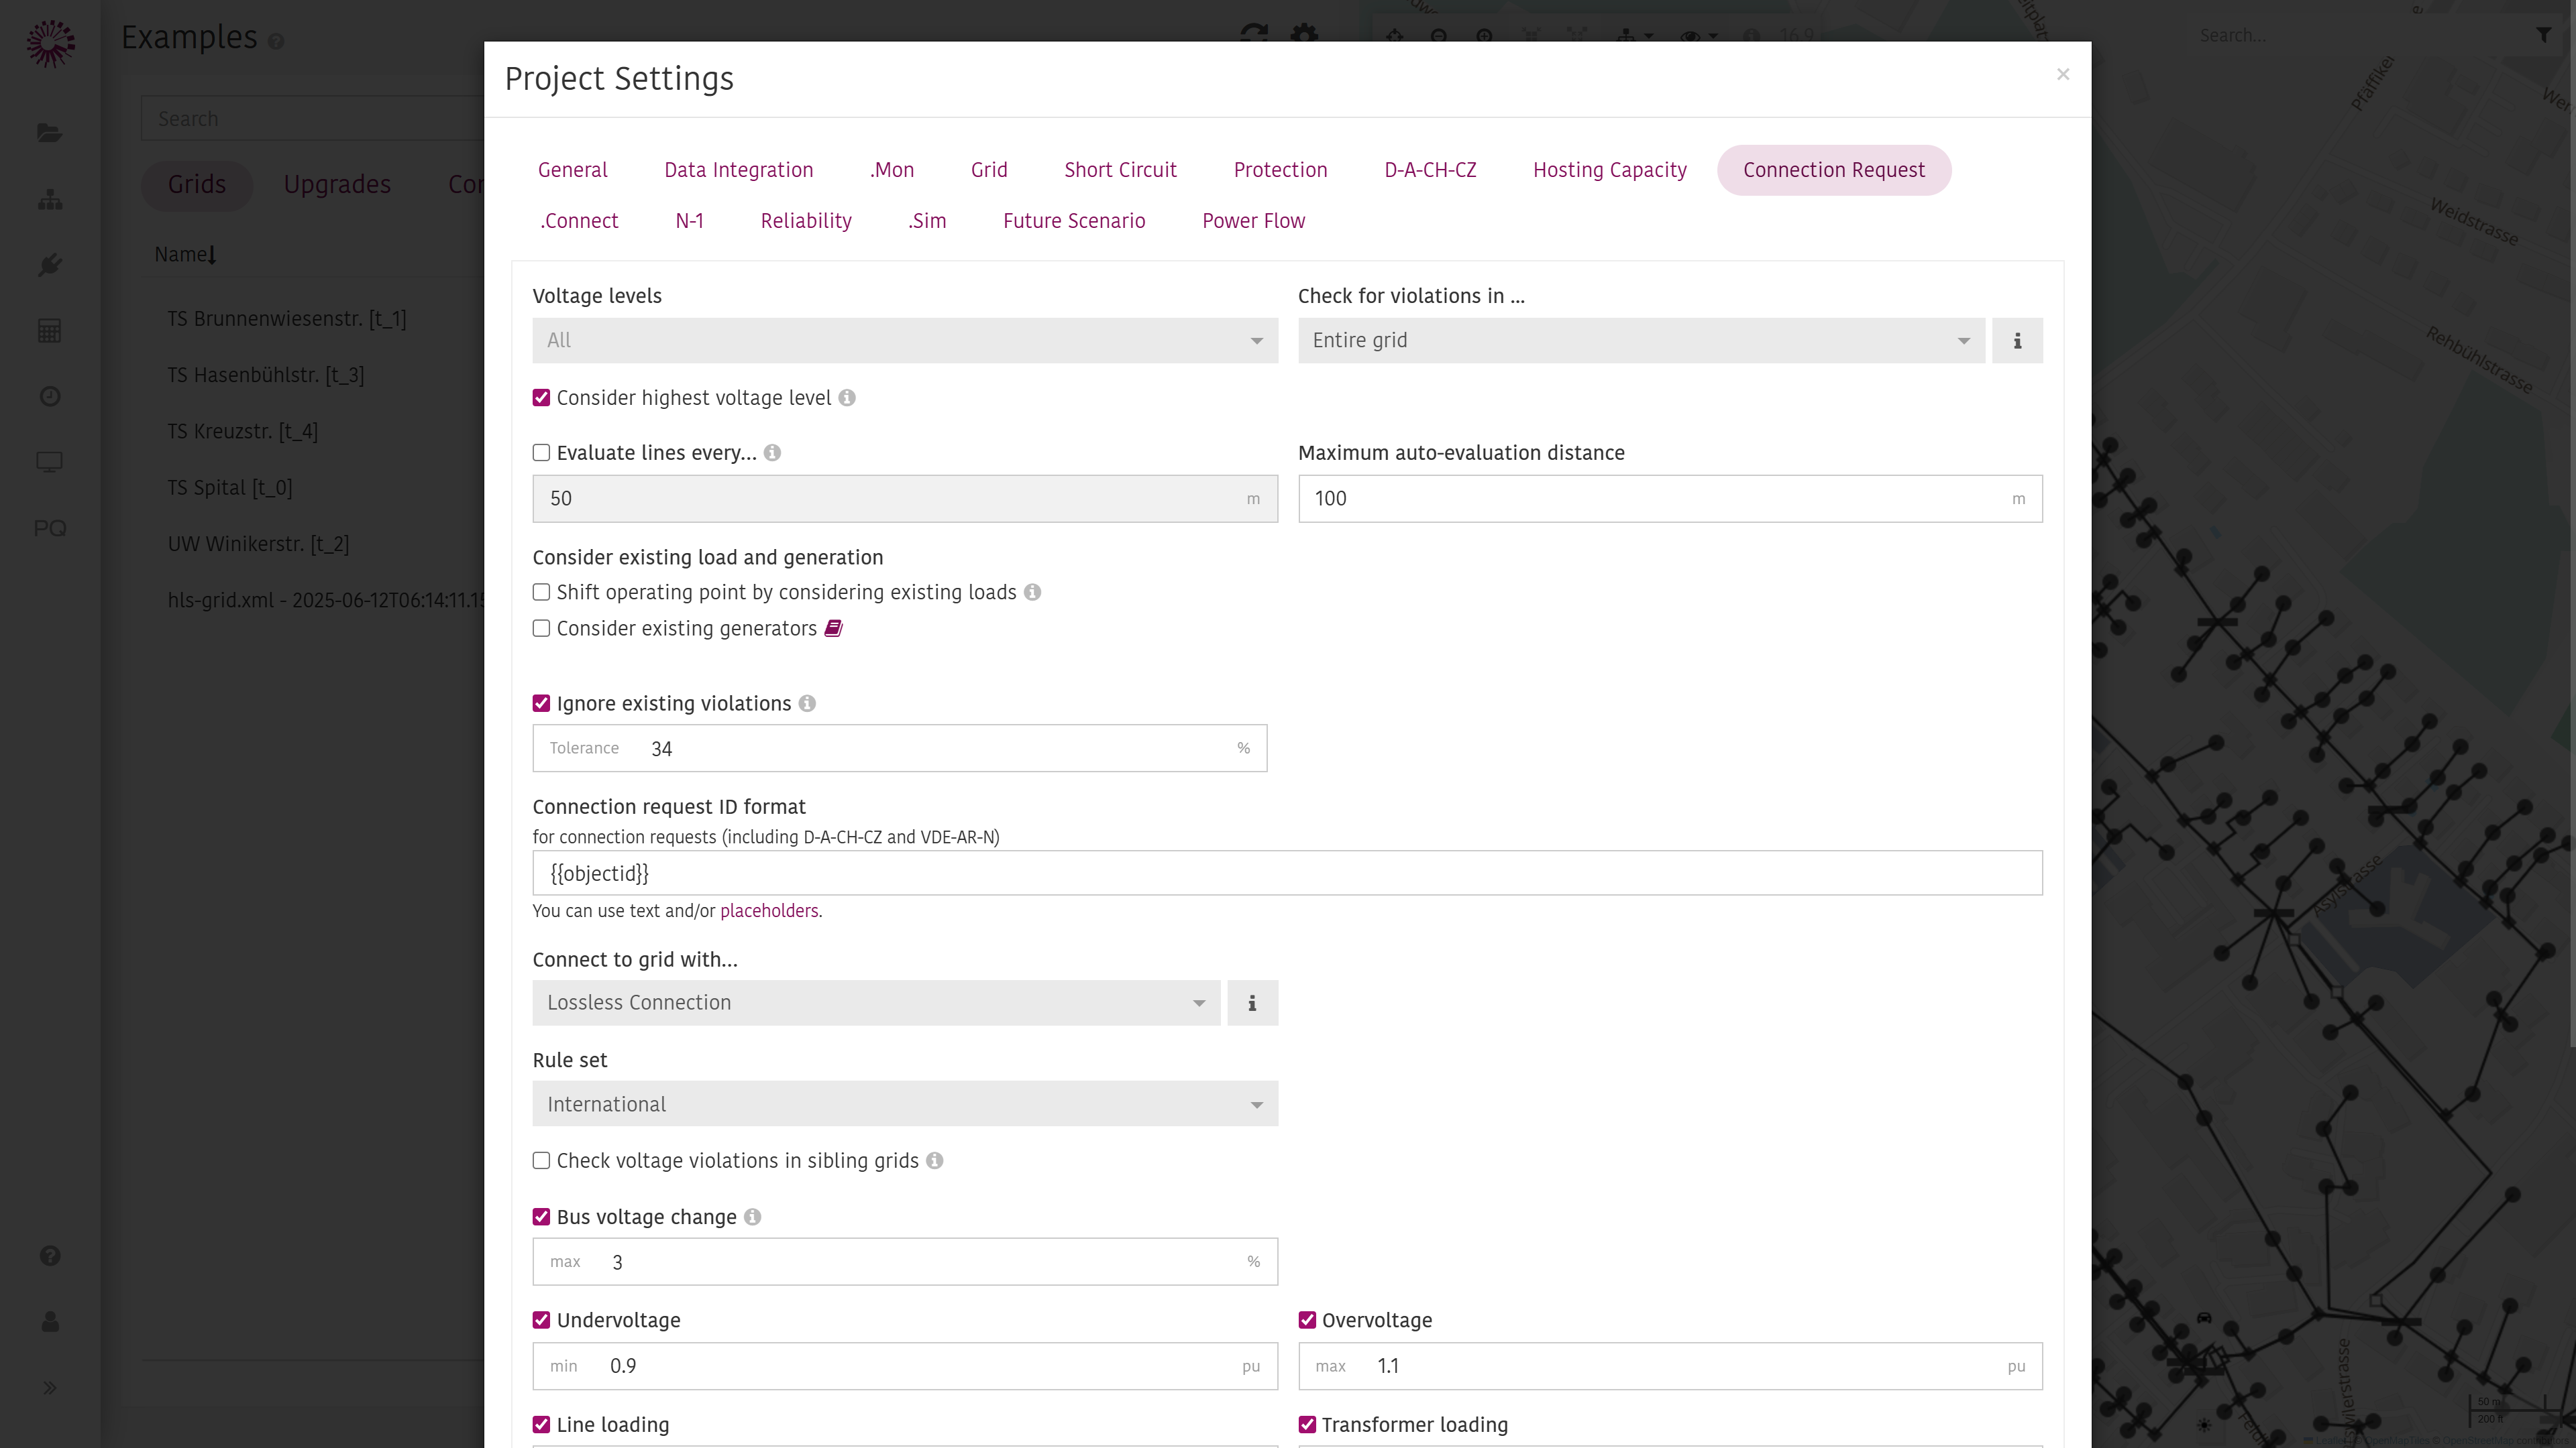Click the clock icon in left sidebar
Viewport: 2576px width, 1448px height.
(50, 397)
